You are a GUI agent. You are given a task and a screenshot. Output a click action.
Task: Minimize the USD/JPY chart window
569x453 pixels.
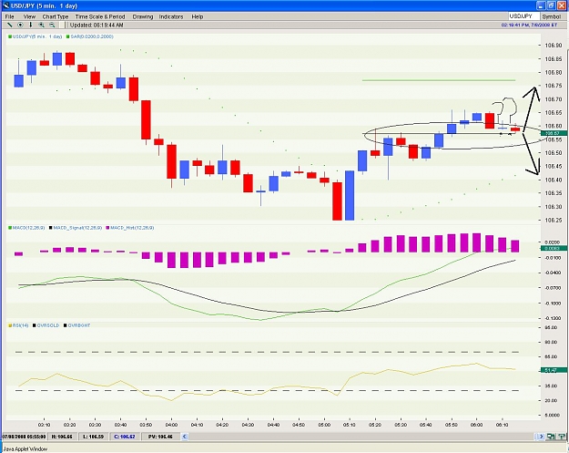pos(541,5)
